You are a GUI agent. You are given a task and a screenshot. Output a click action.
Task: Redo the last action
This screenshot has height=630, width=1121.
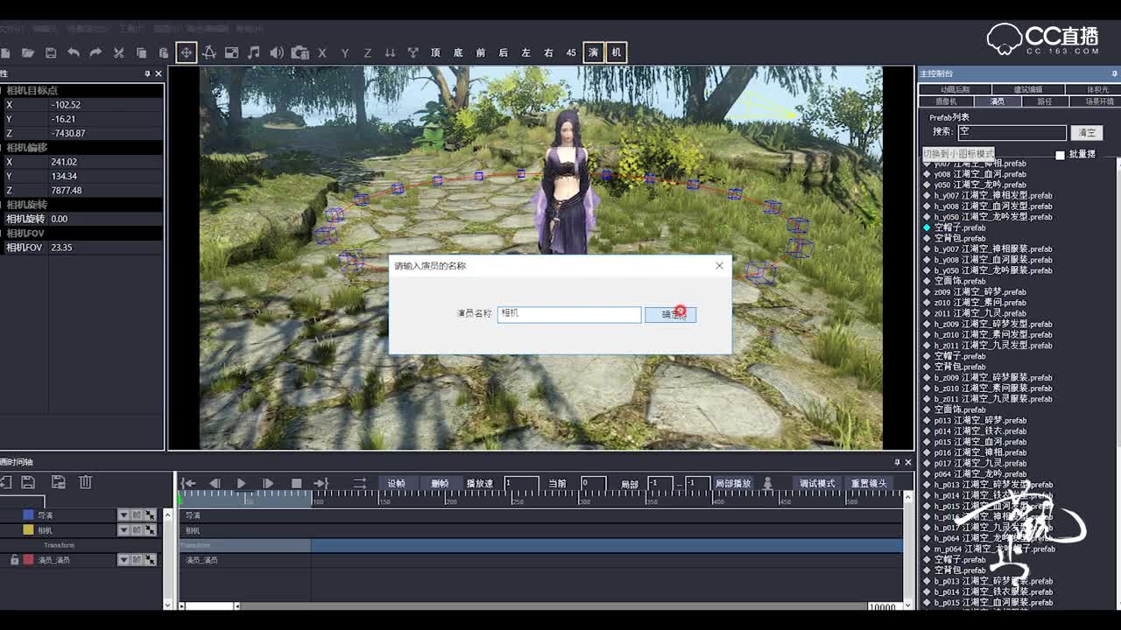(95, 52)
